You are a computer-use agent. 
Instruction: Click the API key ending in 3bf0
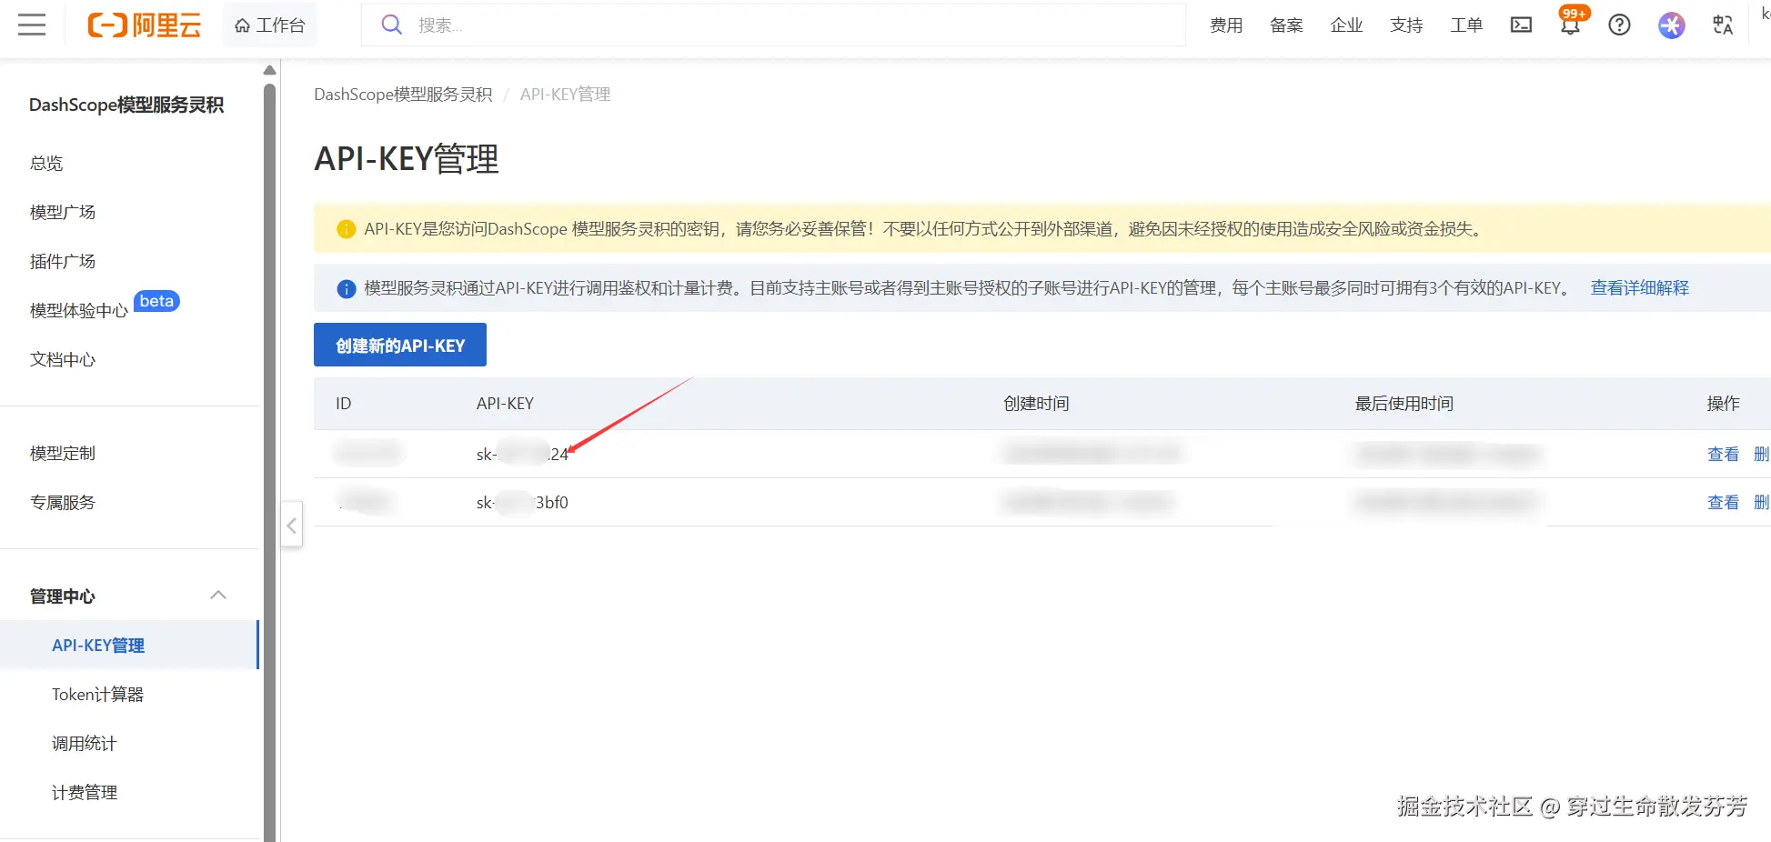(522, 502)
